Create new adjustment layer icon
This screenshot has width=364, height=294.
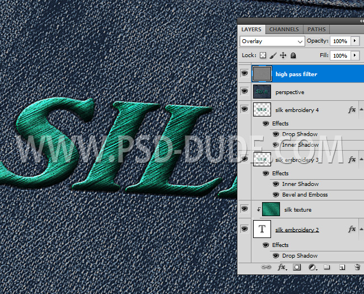312,268
